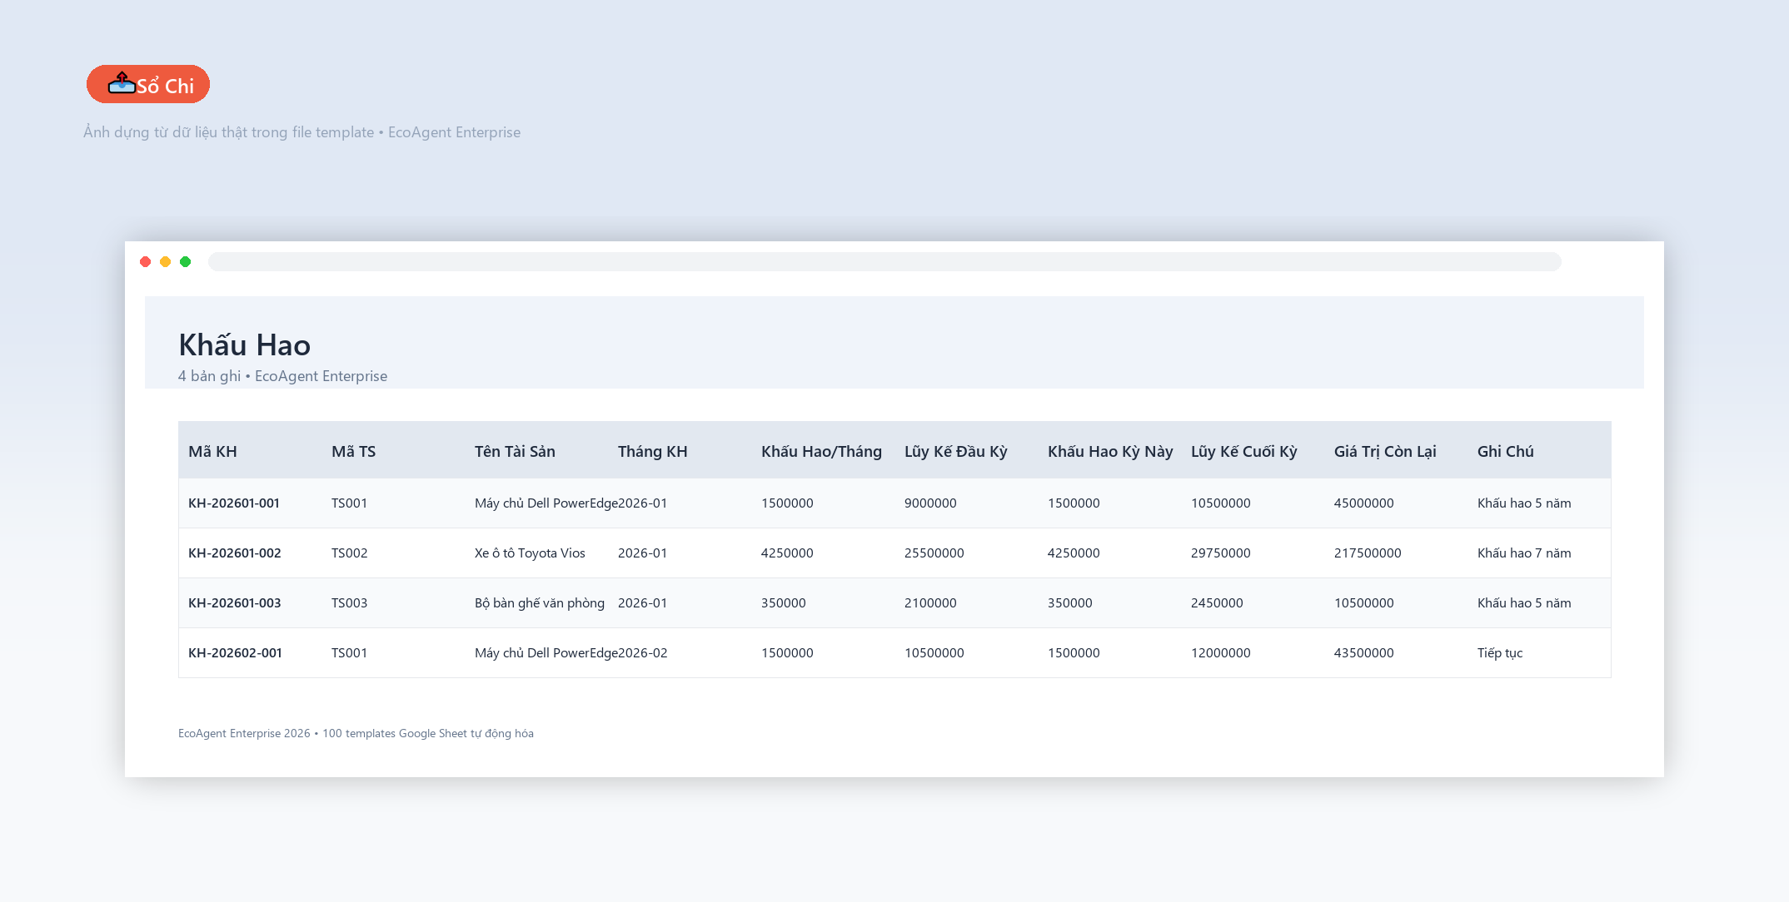
Task: Select record KH-202601-001
Action: pyautogui.click(x=234, y=503)
